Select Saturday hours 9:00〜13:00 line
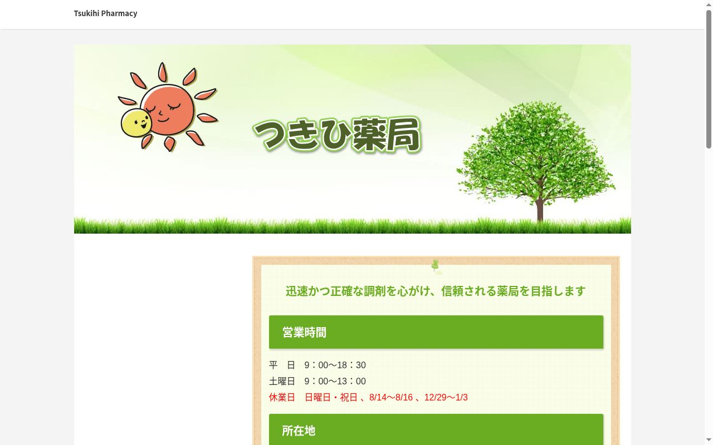The image size is (713, 445). click(318, 381)
